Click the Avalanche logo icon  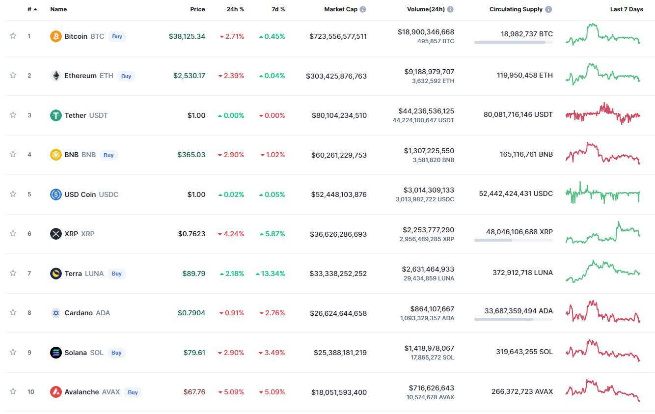(56, 392)
